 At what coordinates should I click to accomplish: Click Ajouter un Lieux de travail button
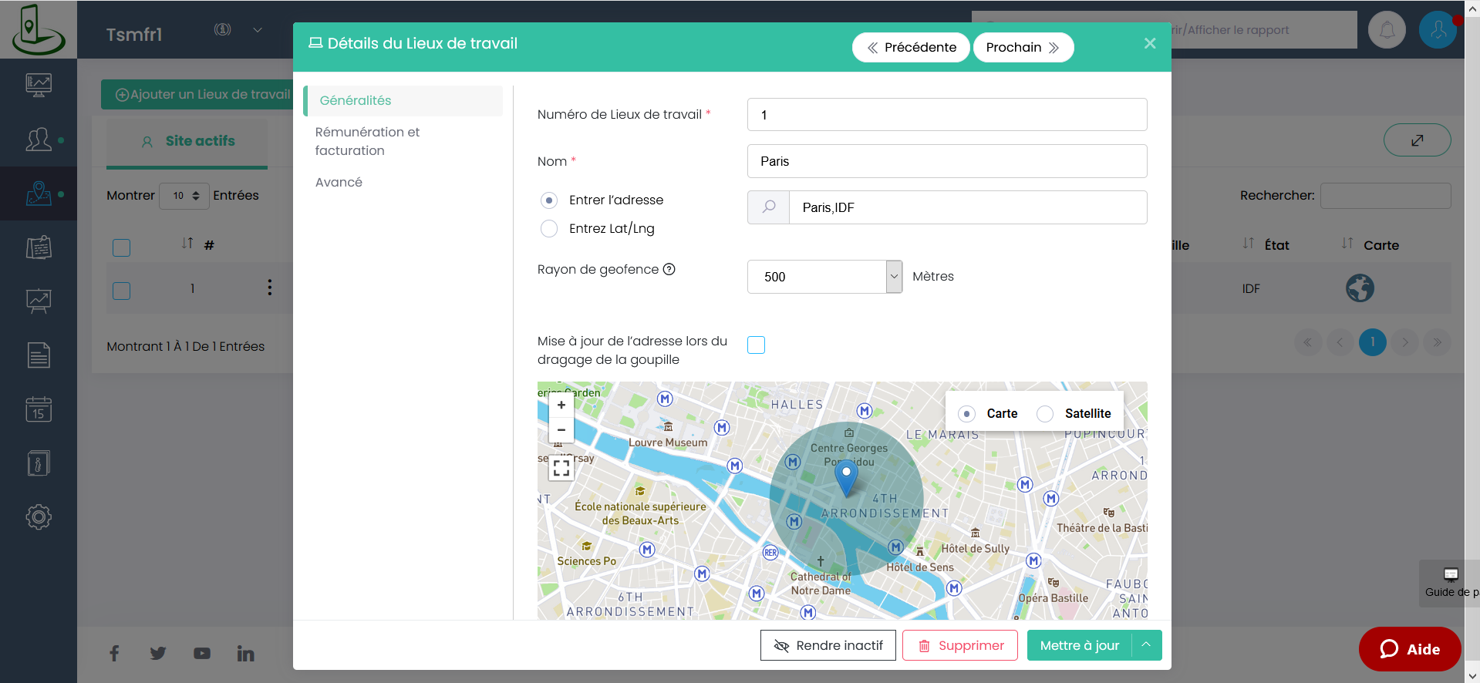(x=198, y=94)
